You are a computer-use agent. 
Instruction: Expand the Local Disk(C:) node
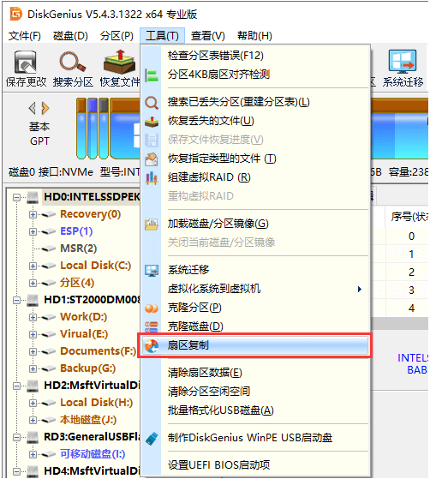(33, 266)
